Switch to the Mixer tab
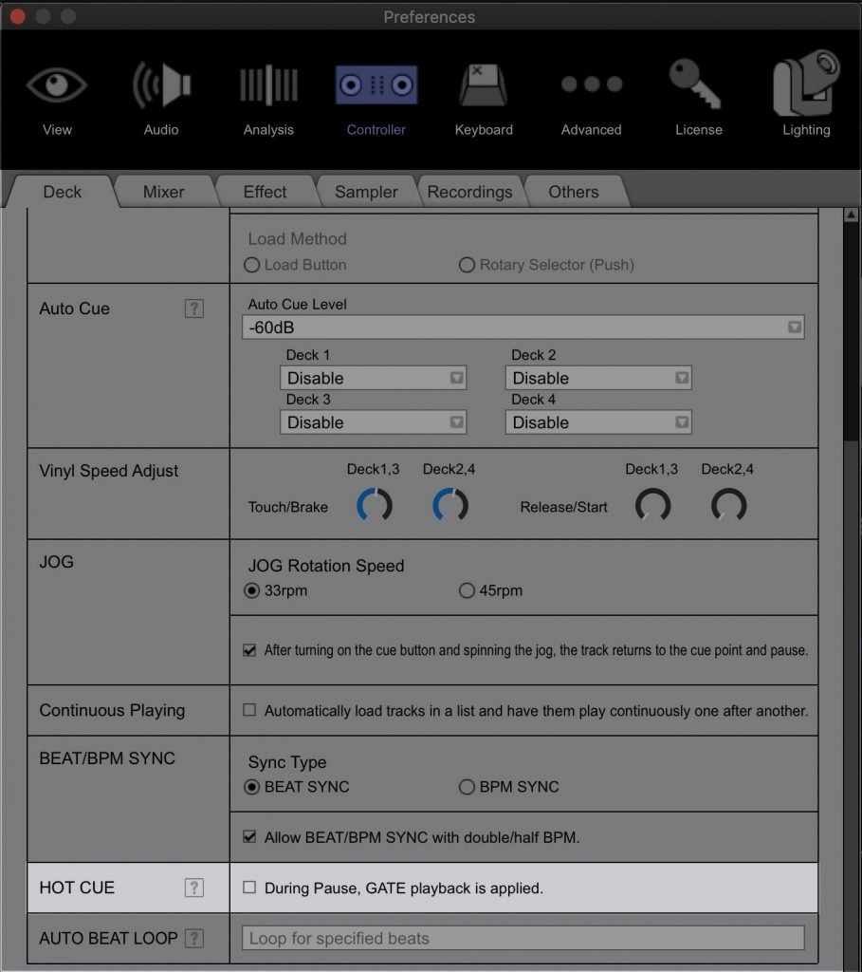The width and height of the screenshot is (862, 972). 163,192
